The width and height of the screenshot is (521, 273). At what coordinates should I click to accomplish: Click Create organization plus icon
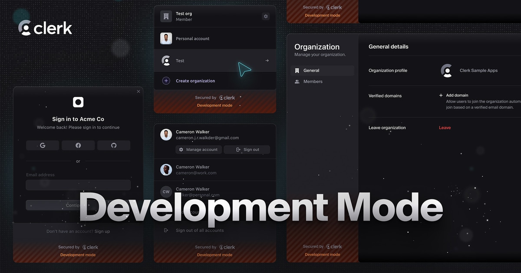(x=166, y=81)
